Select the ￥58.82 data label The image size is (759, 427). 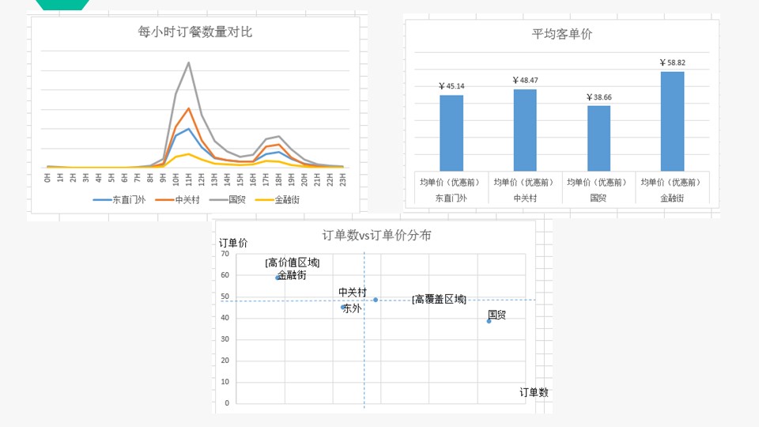tap(672, 62)
